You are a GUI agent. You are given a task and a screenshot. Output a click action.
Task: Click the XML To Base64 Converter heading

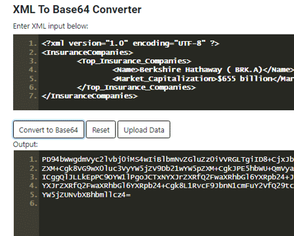[77, 10]
